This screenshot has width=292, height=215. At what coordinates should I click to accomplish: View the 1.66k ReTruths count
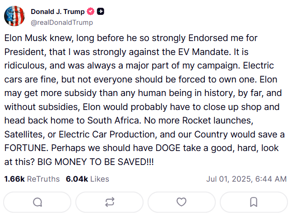(x=14, y=179)
